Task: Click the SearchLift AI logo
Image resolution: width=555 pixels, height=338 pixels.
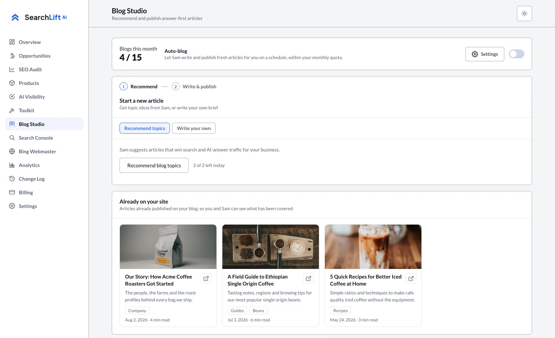Action: coord(39,17)
